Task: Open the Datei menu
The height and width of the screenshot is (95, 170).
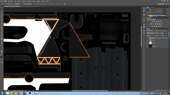Action: click(x=5, y=1)
